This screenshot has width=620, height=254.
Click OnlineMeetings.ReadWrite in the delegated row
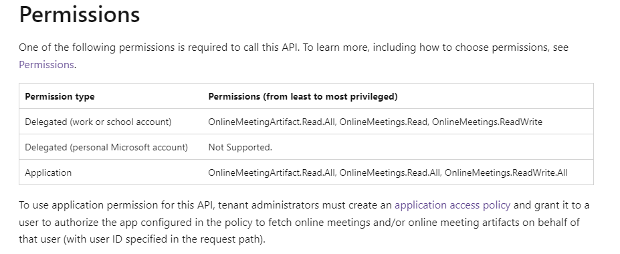487,122
